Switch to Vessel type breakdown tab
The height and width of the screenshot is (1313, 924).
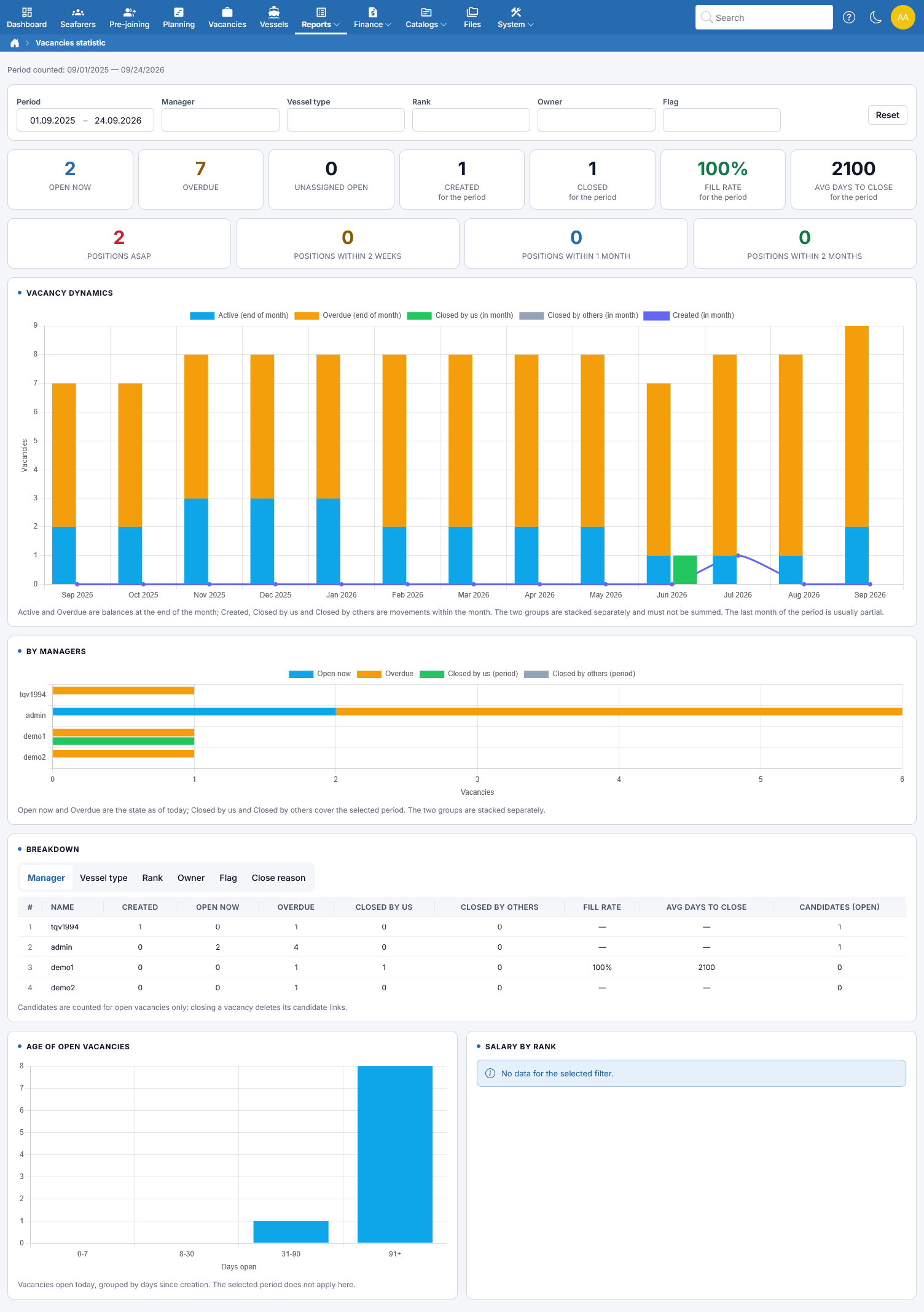(x=104, y=878)
